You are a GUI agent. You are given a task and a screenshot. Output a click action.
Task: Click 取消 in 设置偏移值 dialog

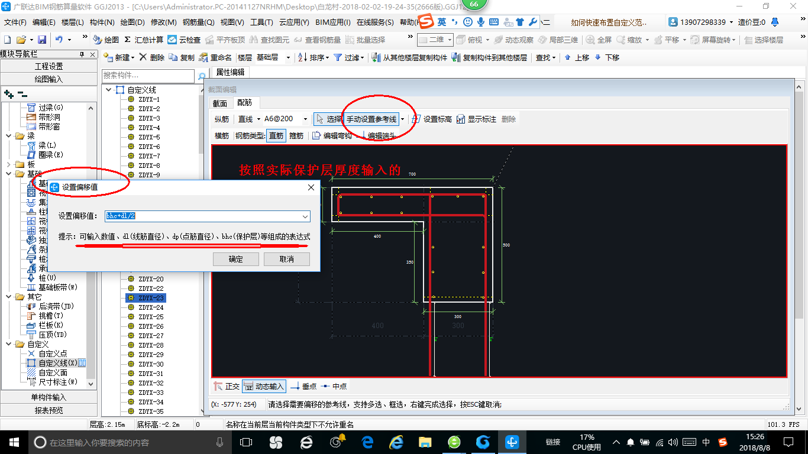point(287,259)
